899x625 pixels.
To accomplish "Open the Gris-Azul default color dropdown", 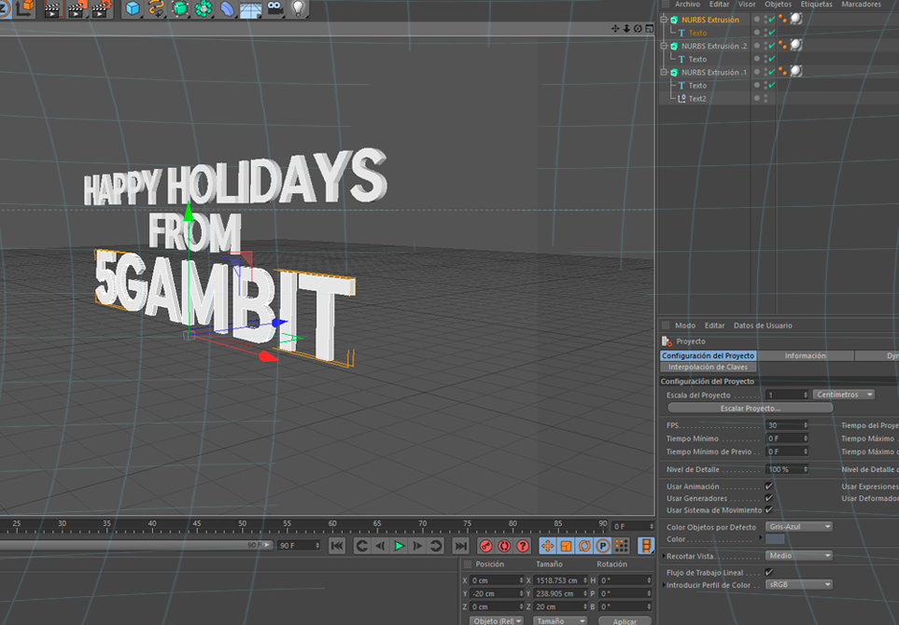I will click(x=798, y=526).
